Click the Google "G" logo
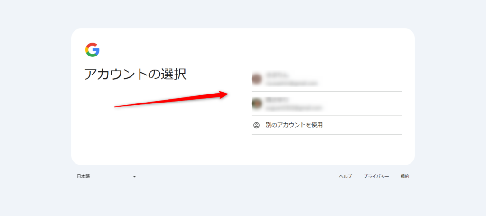The image size is (486, 216). (93, 50)
